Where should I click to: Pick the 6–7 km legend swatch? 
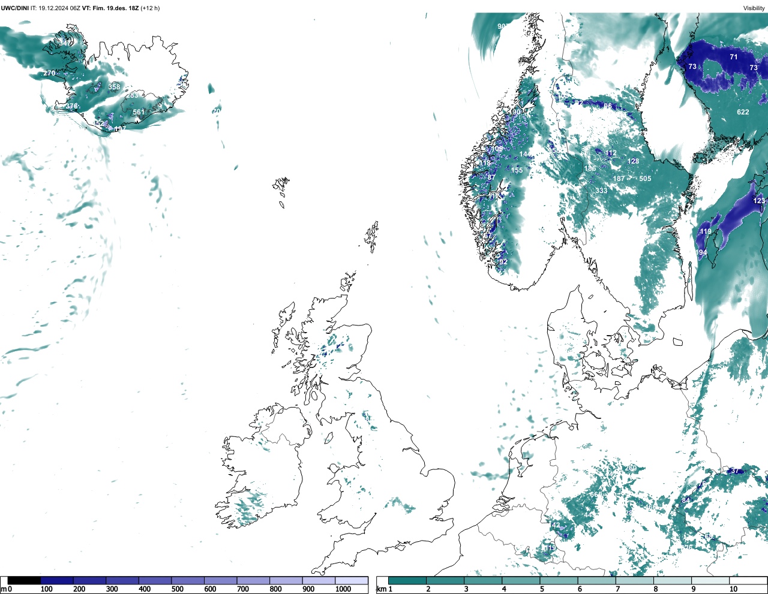pos(596,580)
